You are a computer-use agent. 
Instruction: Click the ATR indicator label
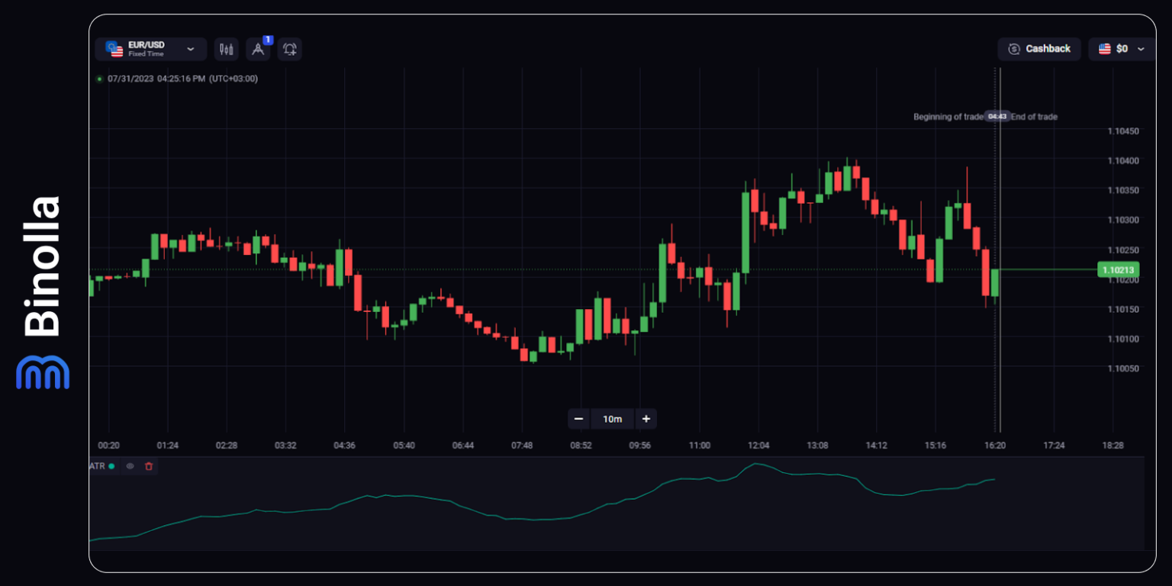tap(97, 466)
